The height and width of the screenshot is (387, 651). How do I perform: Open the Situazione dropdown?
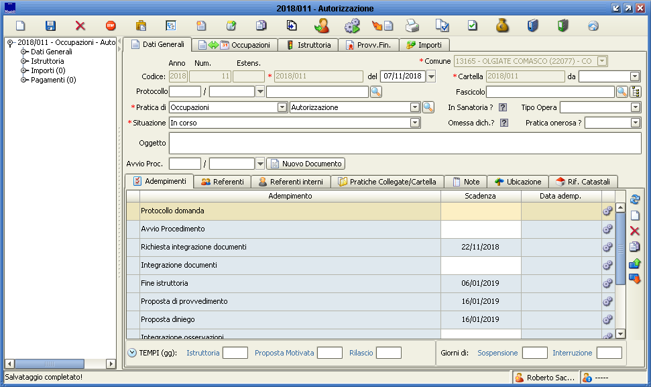pyautogui.click(x=415, y=123)
